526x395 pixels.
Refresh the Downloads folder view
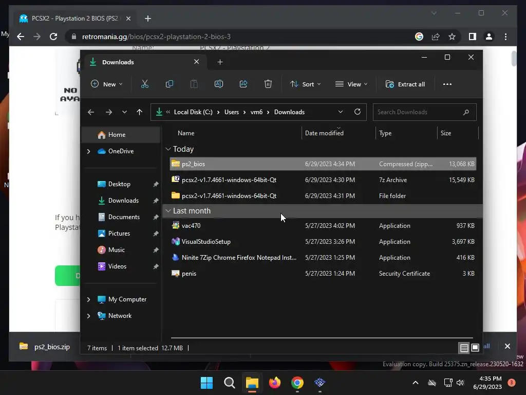(358, 112)
